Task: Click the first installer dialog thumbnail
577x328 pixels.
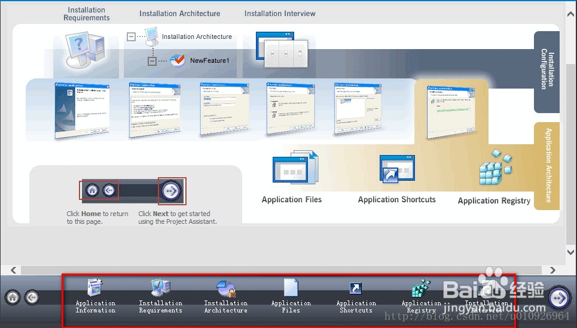Action: 82,110
